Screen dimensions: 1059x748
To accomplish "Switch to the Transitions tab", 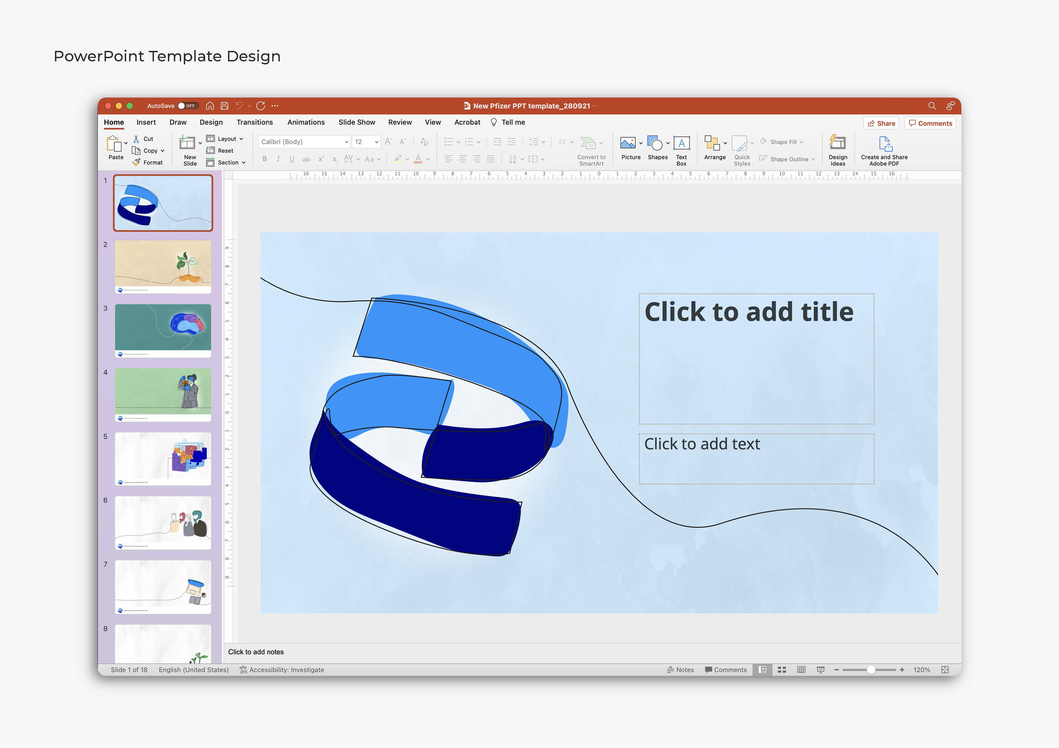I will 255,122.
